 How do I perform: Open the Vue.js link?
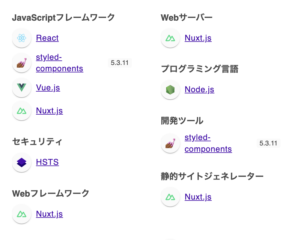[x=48, y=88]
